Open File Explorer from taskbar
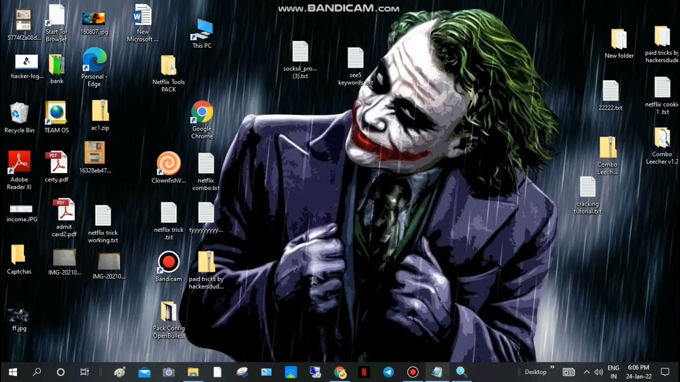 (193, 372)
